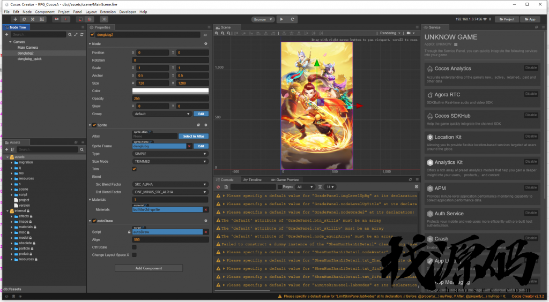The image size is (549, 302).
Task: Open the Size Mode TRIMMED dropdown
Action: pos(170,162)
